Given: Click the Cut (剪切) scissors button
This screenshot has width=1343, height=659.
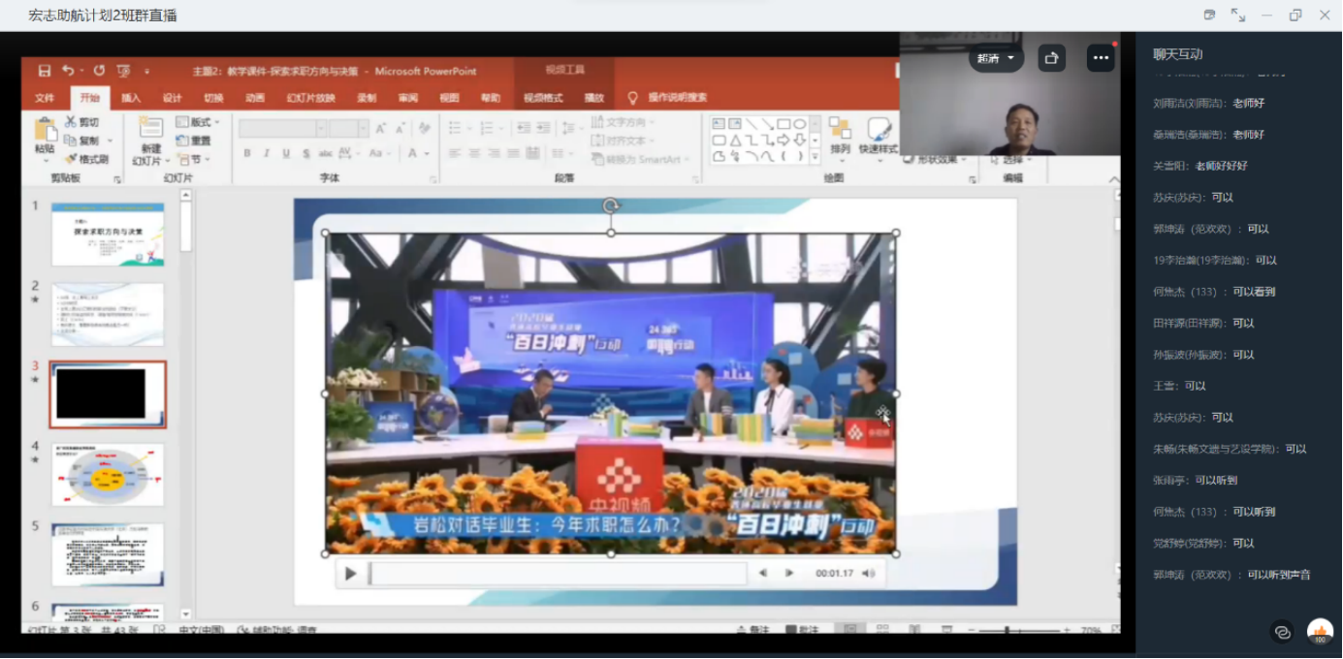Looking at the screenshot, I should pos(82,122).
